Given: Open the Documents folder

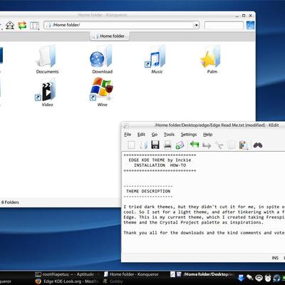Looking at the screenshot, I should 47,60.
